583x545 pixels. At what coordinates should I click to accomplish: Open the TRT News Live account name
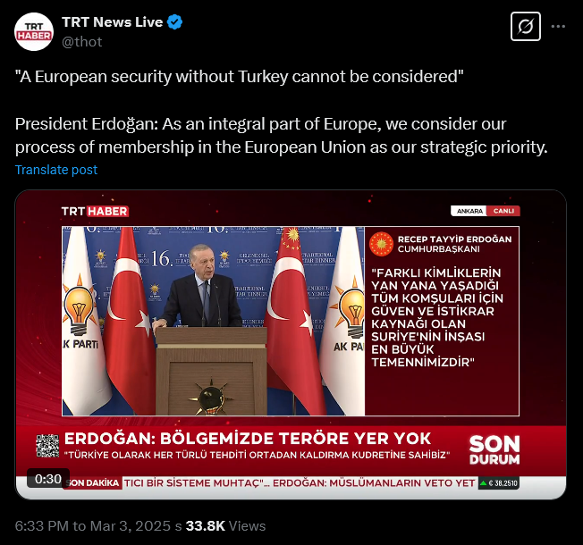point(113,22)
